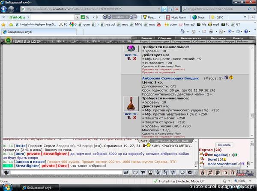Image resolution: width=257 pixels, height=191 pixels.
Task: Click the music note sound icon in chat toolbar
Action: click(x=173, y=172)
